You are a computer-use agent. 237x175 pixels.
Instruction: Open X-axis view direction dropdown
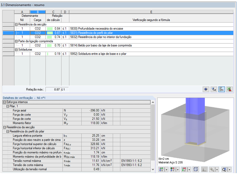click(x=167, y=170)
